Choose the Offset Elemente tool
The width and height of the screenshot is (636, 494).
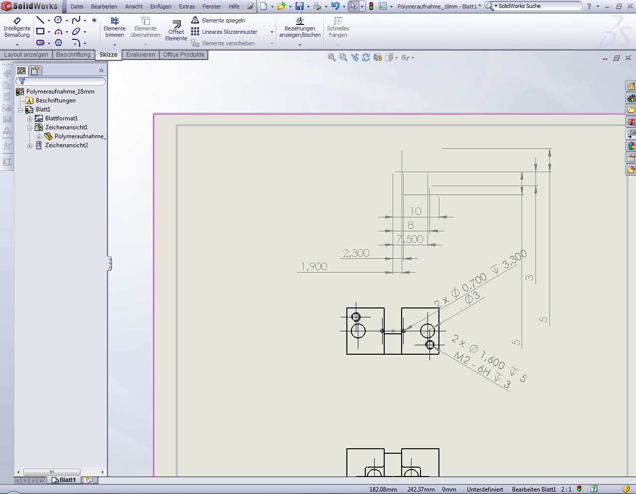pos(176,30)
